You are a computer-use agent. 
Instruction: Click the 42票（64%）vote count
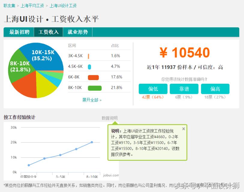(x=152, y=97)
